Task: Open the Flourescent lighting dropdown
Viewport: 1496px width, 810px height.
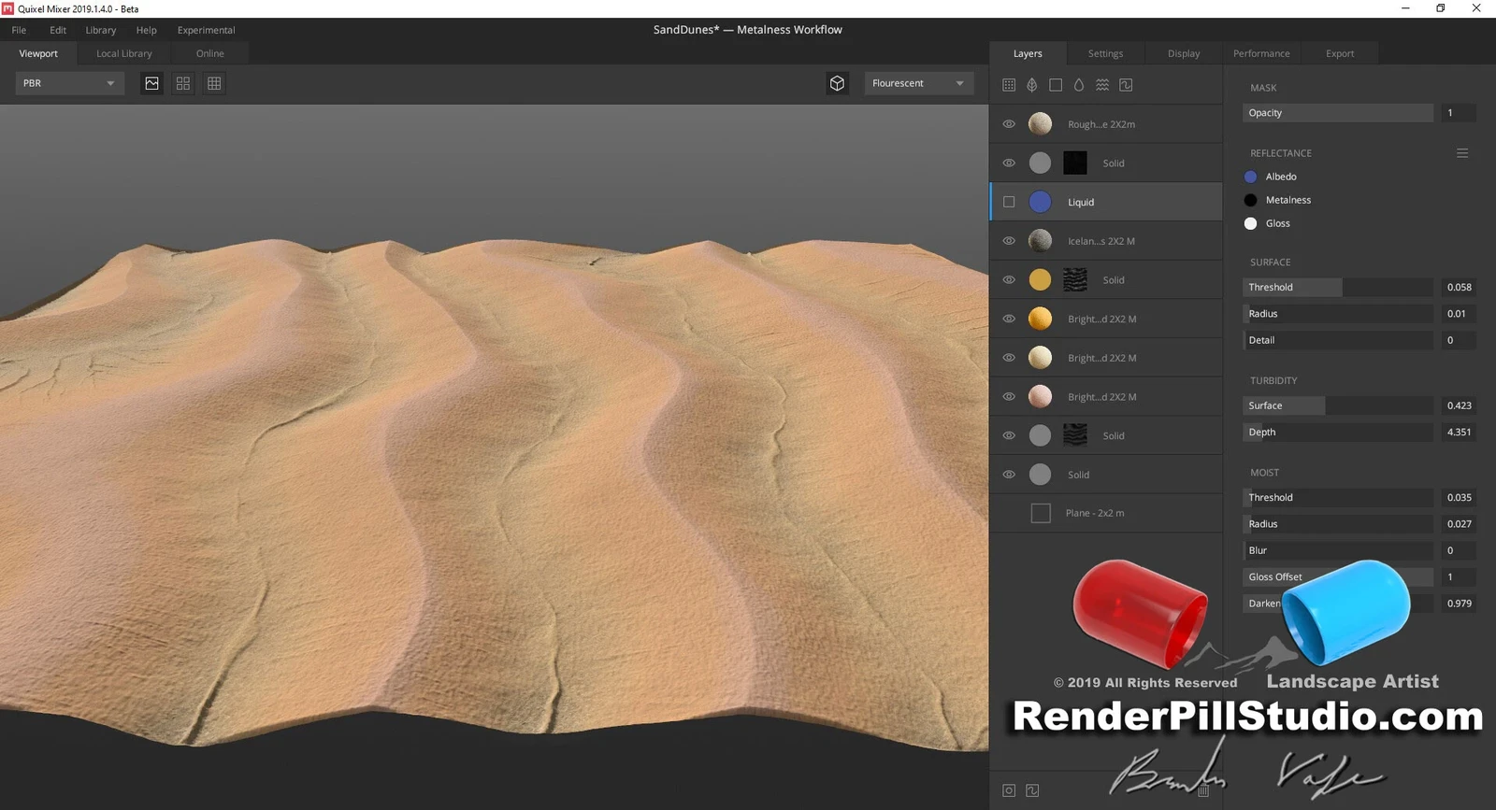Action: click(x=918, y=83)
